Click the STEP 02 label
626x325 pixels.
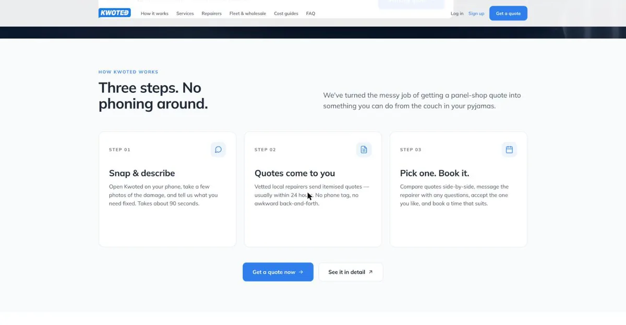[265, 150]
